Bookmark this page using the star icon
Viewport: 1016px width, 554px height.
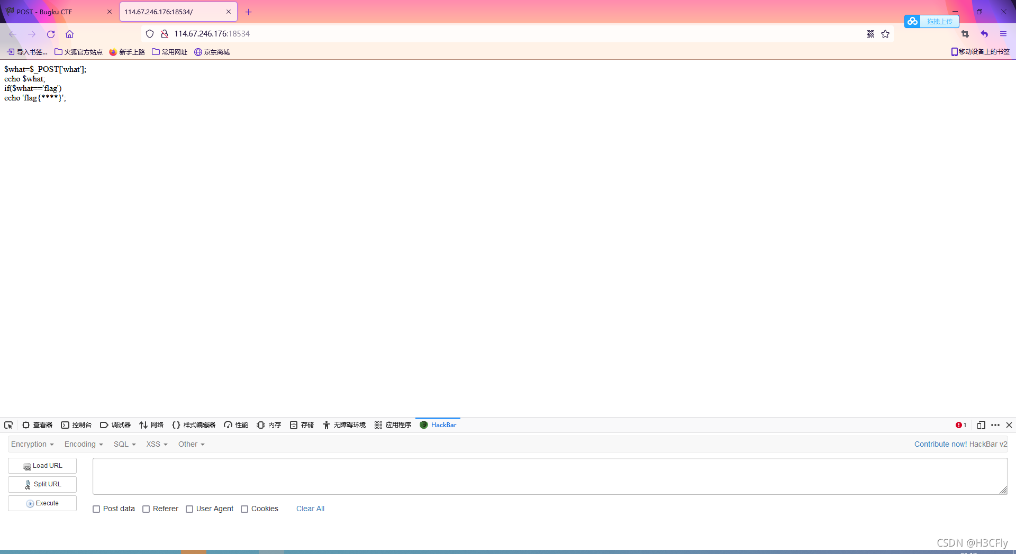click(x=885, y=34)
